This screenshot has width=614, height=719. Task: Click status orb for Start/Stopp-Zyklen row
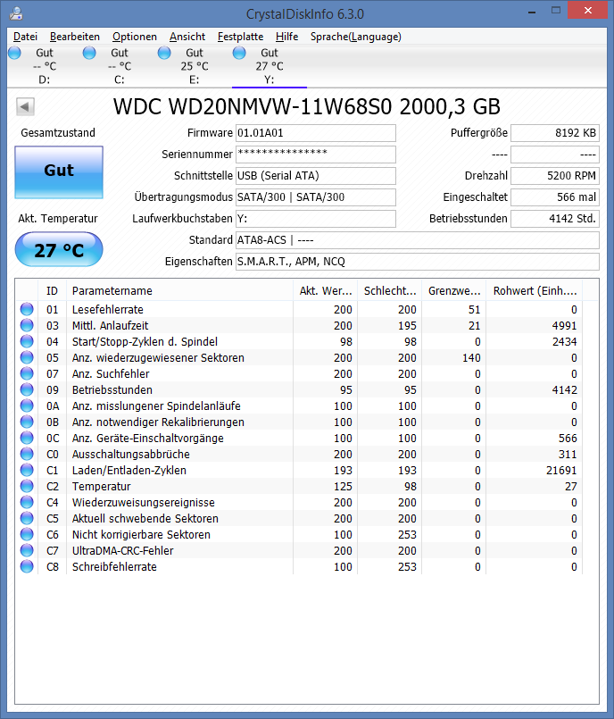(x=27, y=341)
